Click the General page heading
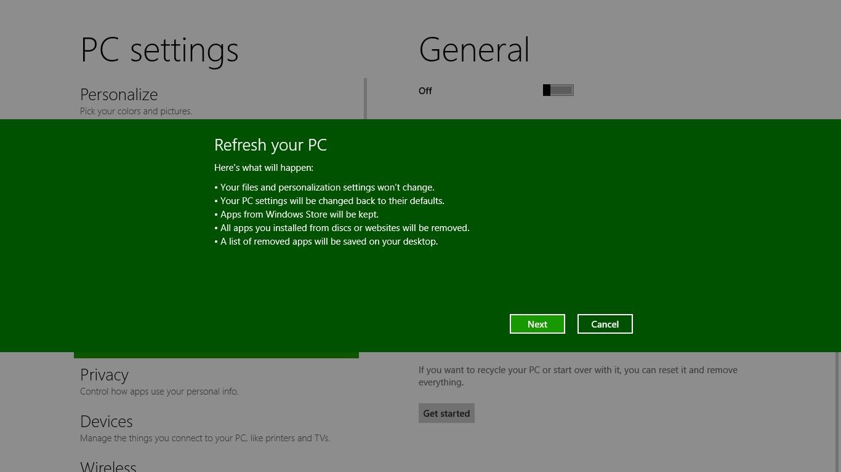 473,50
